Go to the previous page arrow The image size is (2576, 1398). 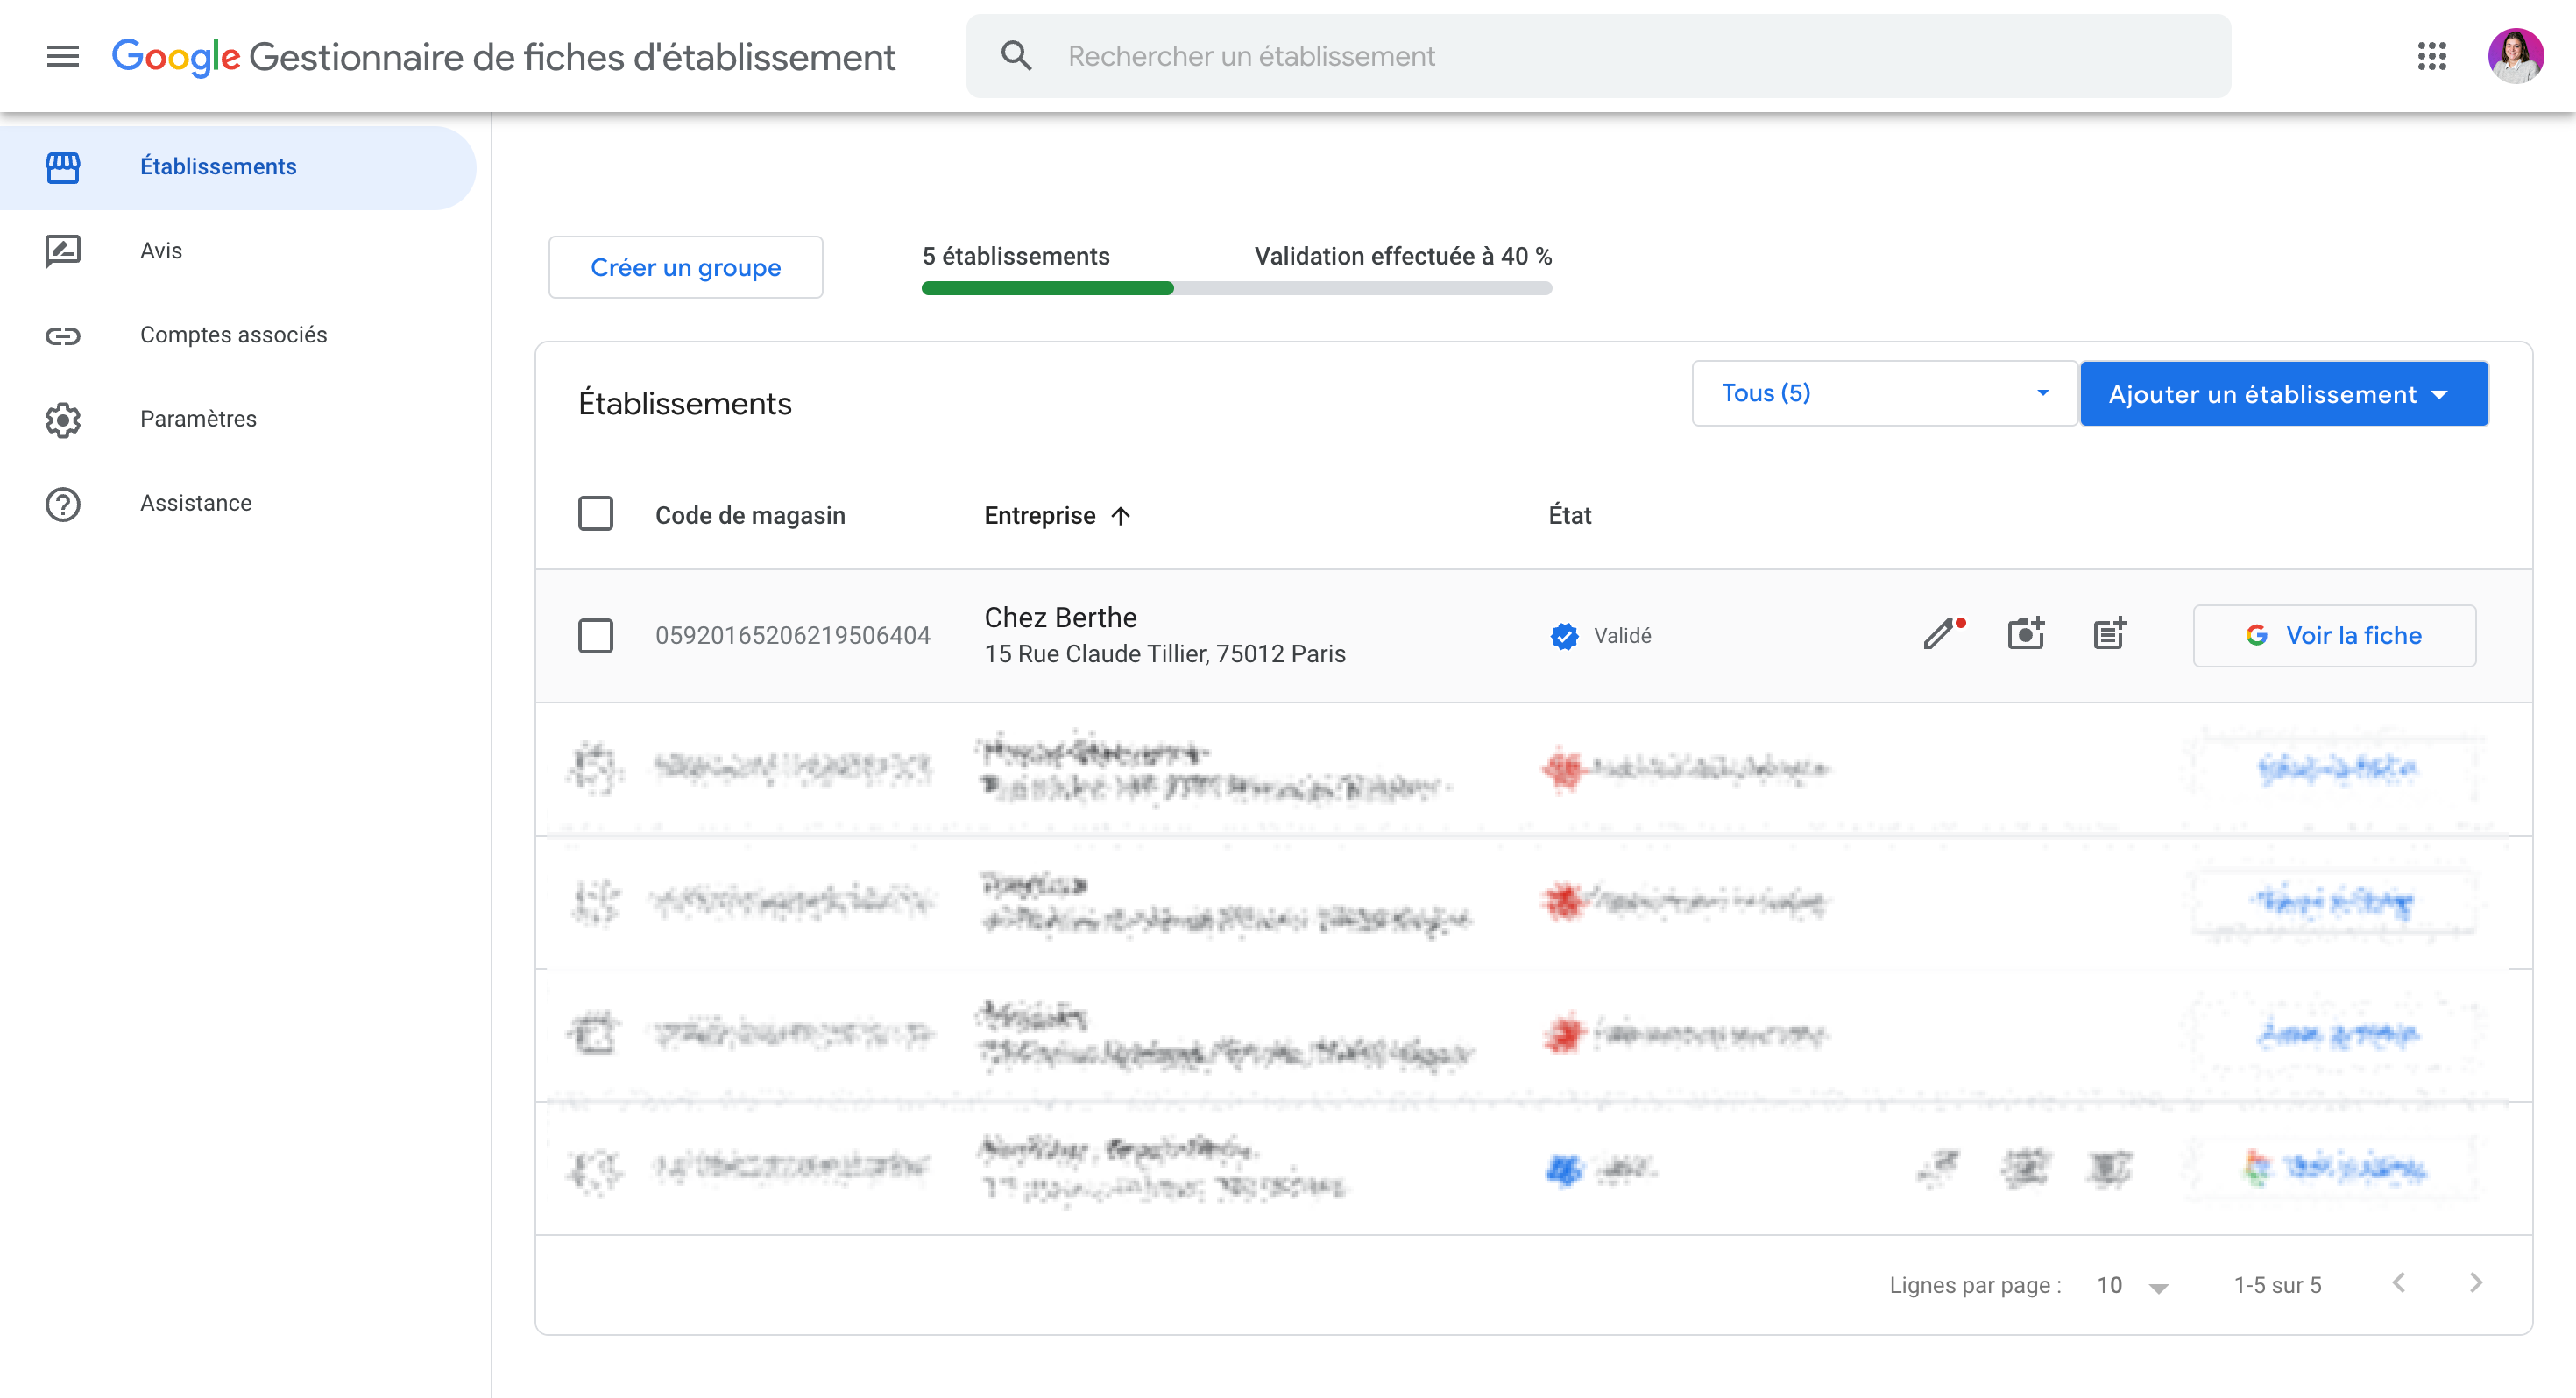[2399, 1283]
